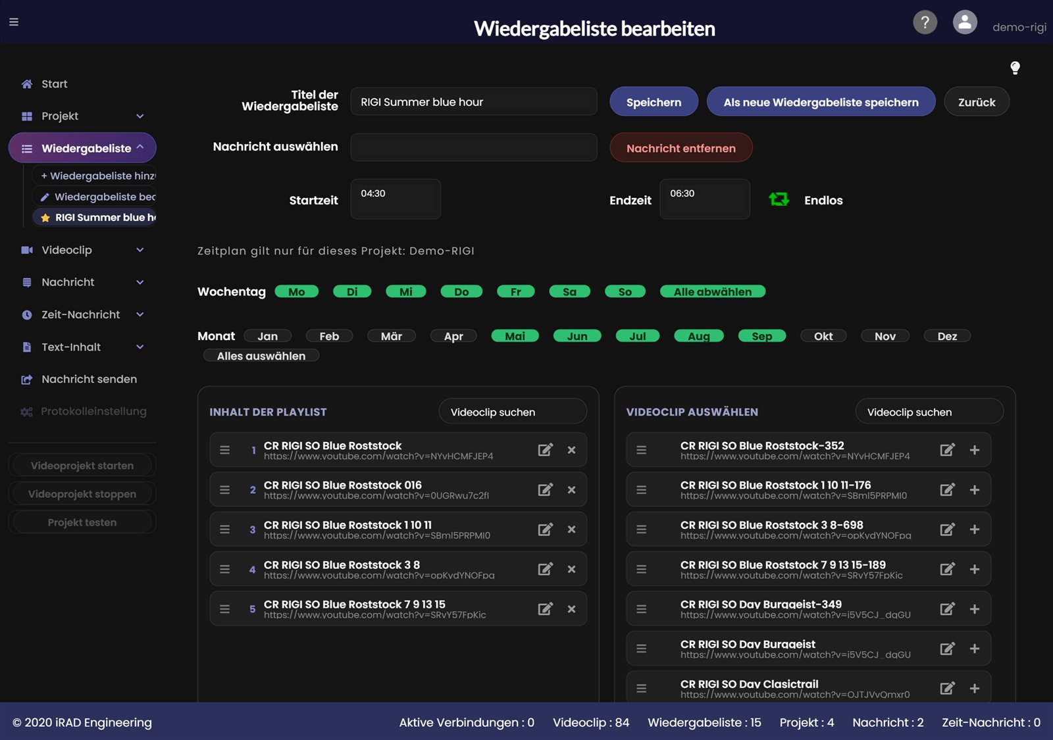The width and height of the screenshot is (1053, 740).
Task: Toggle the green Endlos loop icon
Action: (779, 199)
